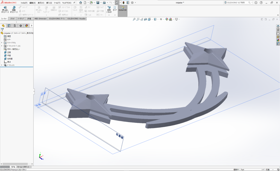
Task: Click the Edit Appearance color sphere icon
Action: [x=167, y=19]
